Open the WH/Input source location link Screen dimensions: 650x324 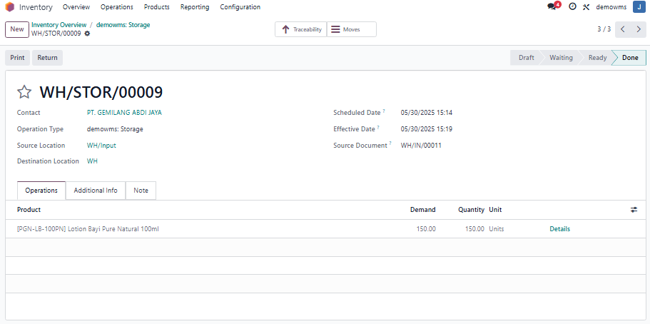[x=101, y=145]
